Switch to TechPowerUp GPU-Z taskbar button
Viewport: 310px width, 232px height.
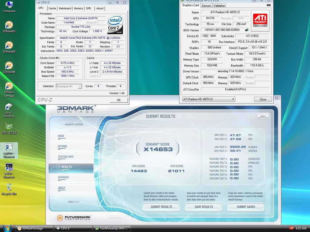point(112,228)
